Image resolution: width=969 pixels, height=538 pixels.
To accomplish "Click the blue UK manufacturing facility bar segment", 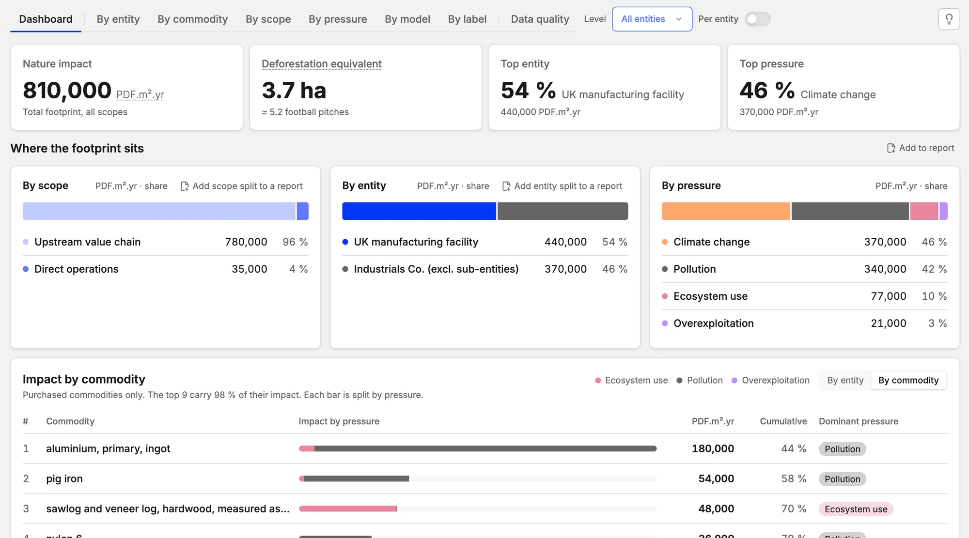I will coord(419,211).
